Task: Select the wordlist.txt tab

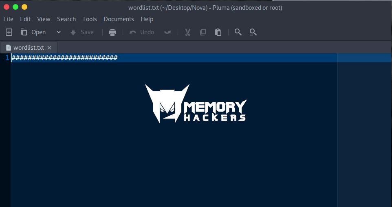Action: [29, 48]
